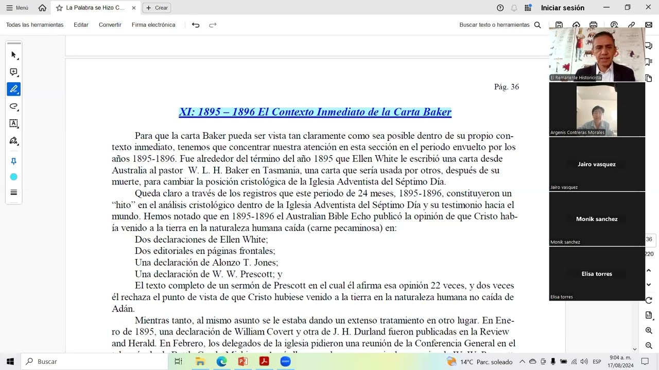This screenshot has height=370, width=659.
Task: Open the line thickness options icon
Action: pos(14,193)
